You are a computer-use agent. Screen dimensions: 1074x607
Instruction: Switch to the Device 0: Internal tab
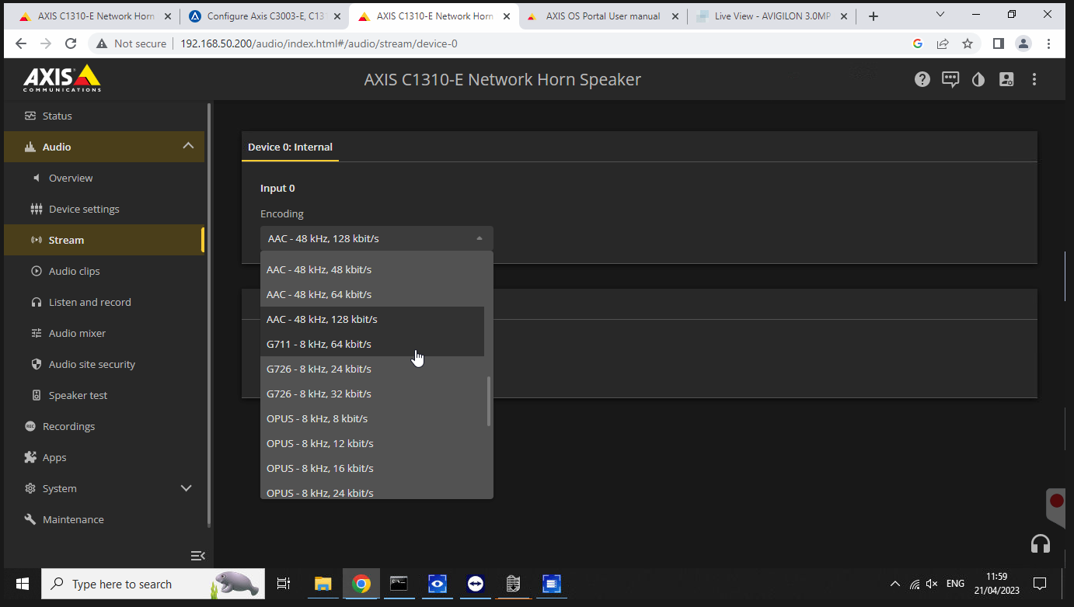coord(290,147)
